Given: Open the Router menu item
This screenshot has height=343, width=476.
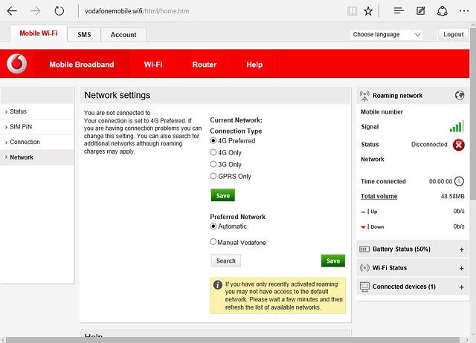Looking at the screenshot, I should tap(204, 65).
